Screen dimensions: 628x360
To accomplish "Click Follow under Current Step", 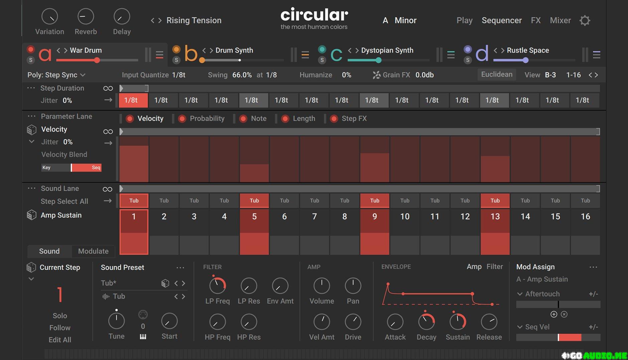I will [x=60, y=328].
